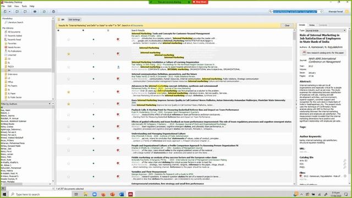Toggle favorite star for Tools and Concepts row
Image resolution: width=352 pixels, height=198 pixels.
click(68, 40)
